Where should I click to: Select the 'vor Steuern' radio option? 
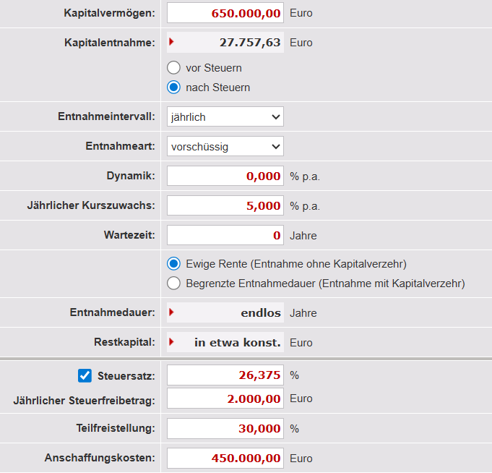[173, 68]
